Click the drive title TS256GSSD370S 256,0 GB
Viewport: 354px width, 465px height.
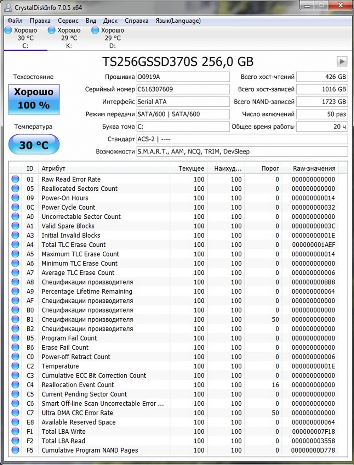point(178,62)
